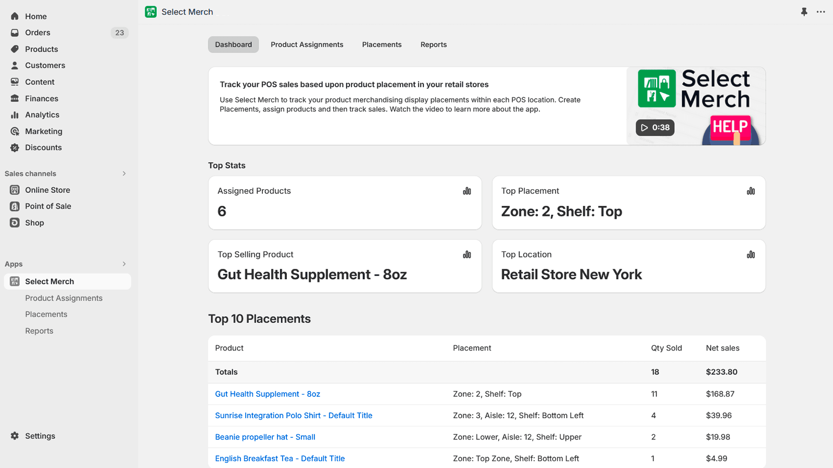Screen dimensions: 833x468
Task: Open the Finances sidebar icon
Action: (15, 98)
